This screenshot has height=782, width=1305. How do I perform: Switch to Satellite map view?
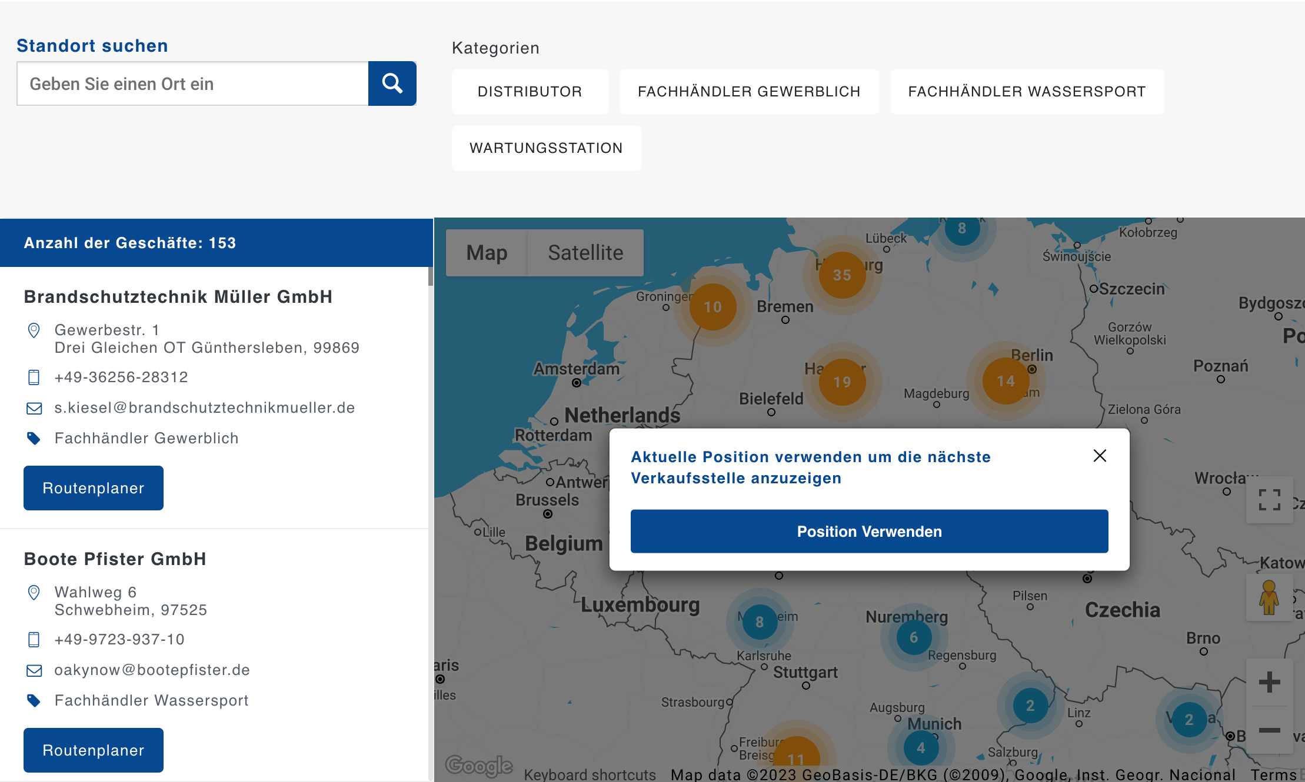tap(585, 253)
